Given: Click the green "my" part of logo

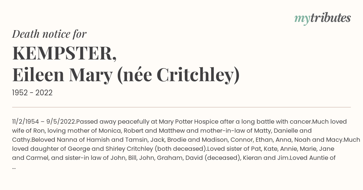Looking at the screenshot, I should 302,19.
